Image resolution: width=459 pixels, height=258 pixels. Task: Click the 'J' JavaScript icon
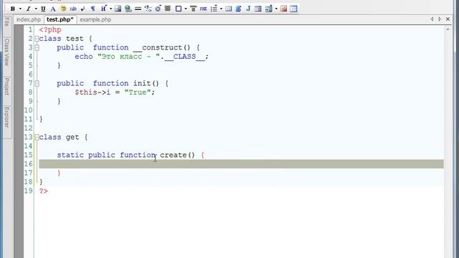coord(248,9)
